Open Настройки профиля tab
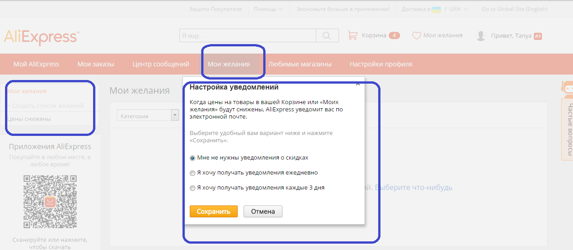This screenshot has height=250, width=573. (x=381, y=64)
